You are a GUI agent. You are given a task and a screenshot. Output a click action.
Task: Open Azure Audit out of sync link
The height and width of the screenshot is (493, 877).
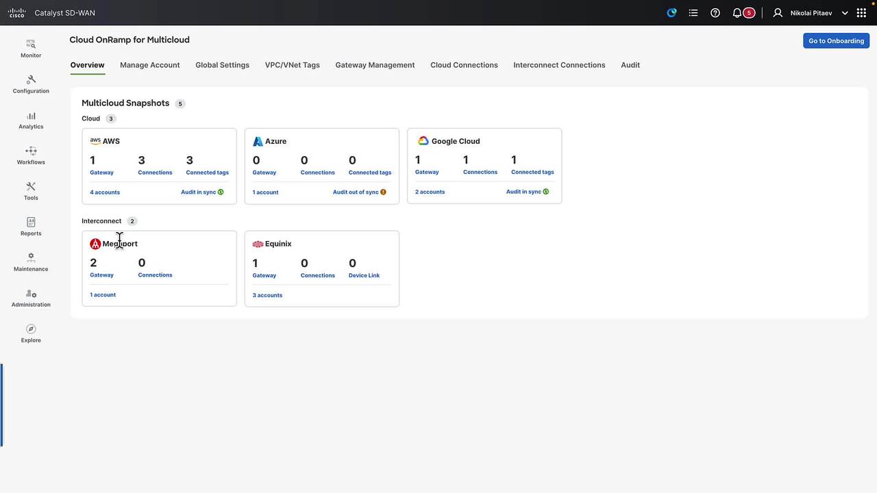pyautogui.click(x=356, y=192)
